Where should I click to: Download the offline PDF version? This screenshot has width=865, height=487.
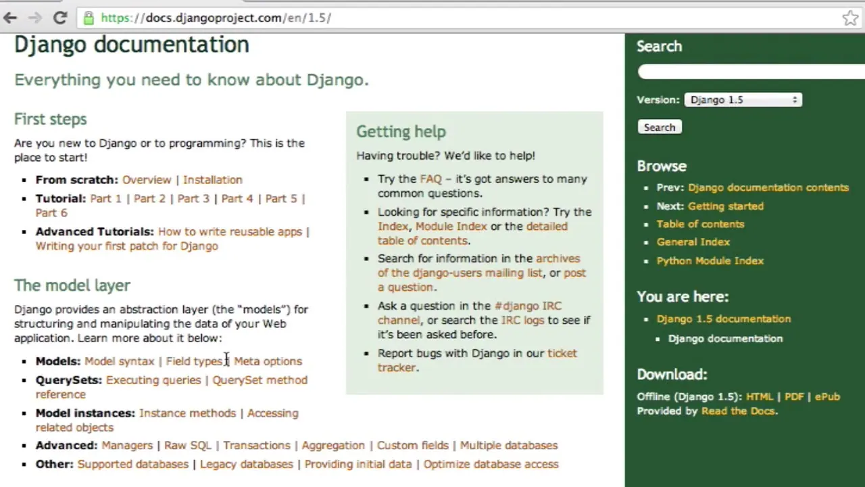pyautogui.click(x=794, y=397)
